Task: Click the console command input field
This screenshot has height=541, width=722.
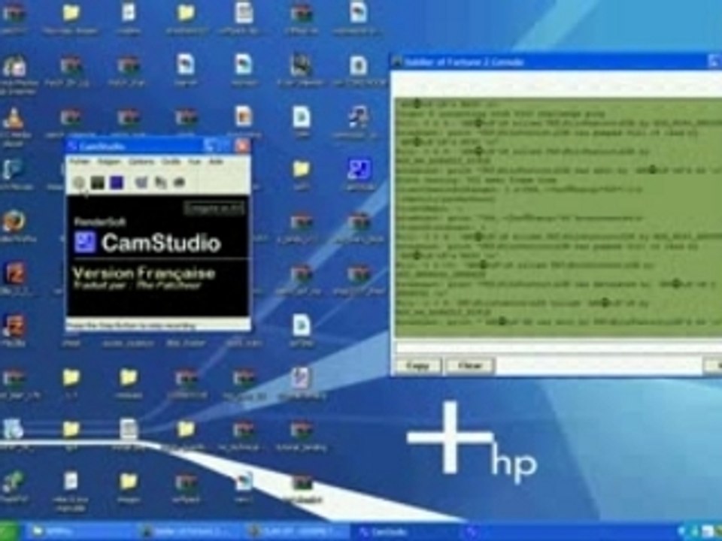Action: (x=558, y=348)
